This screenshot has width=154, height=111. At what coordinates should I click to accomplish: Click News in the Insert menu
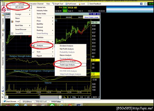[x=21, y=18]
